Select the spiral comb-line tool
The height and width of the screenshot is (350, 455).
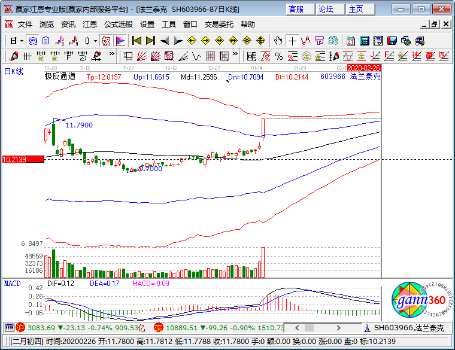click(x=83, y=56)
